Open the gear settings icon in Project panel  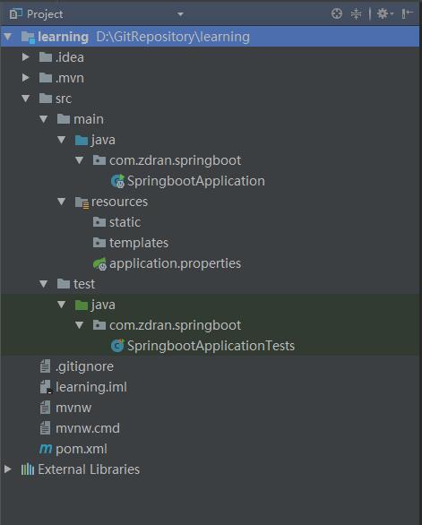pos(384,13)
